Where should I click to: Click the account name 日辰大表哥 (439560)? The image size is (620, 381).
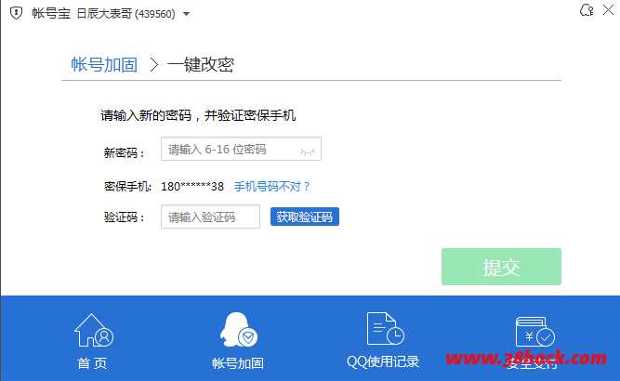coord(125,14)
